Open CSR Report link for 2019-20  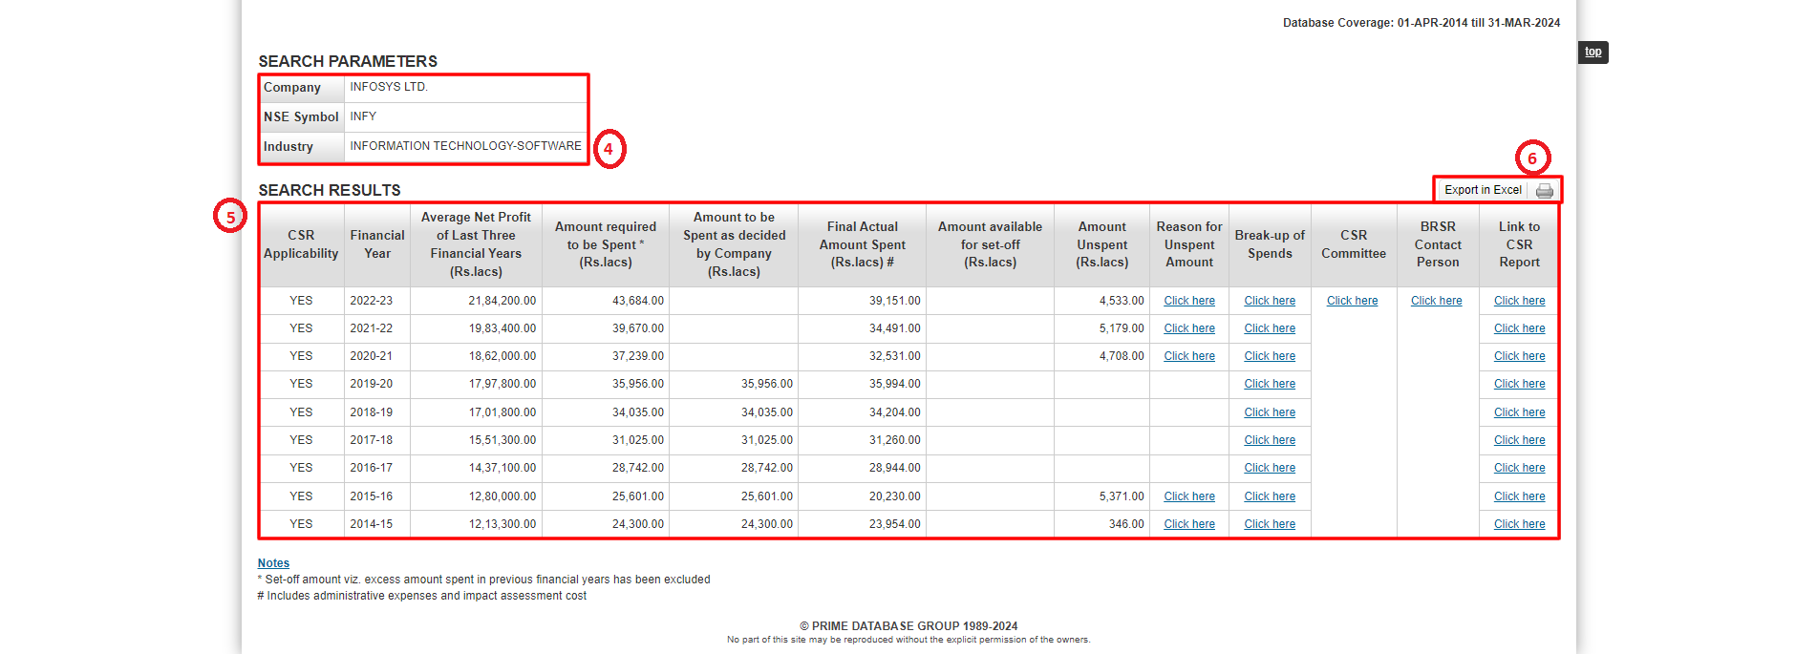tap(1519, 384)
